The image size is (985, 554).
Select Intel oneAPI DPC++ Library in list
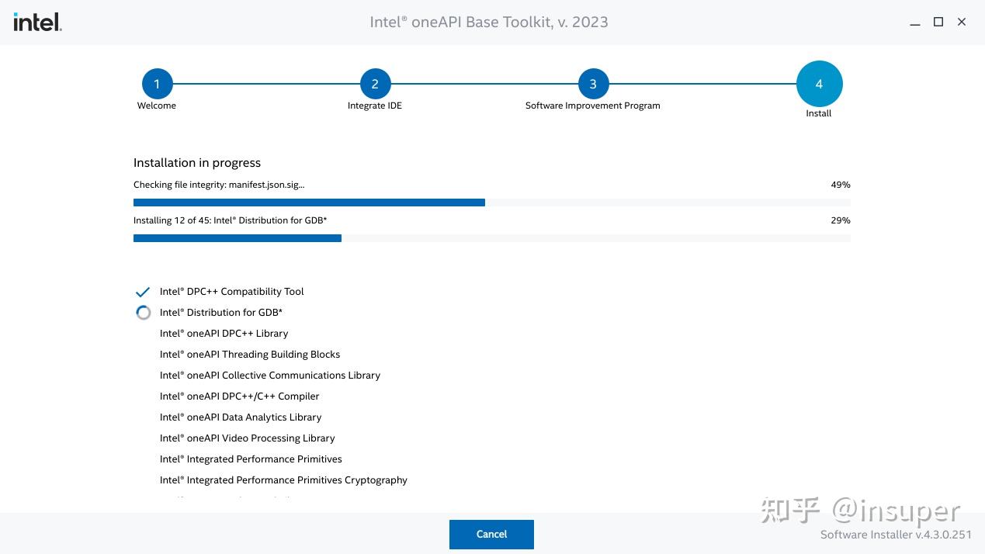(224, 334)
